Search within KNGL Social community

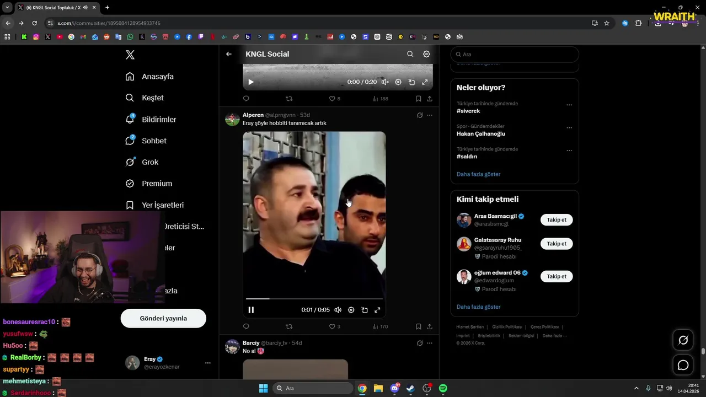click(x=410, y=54)
